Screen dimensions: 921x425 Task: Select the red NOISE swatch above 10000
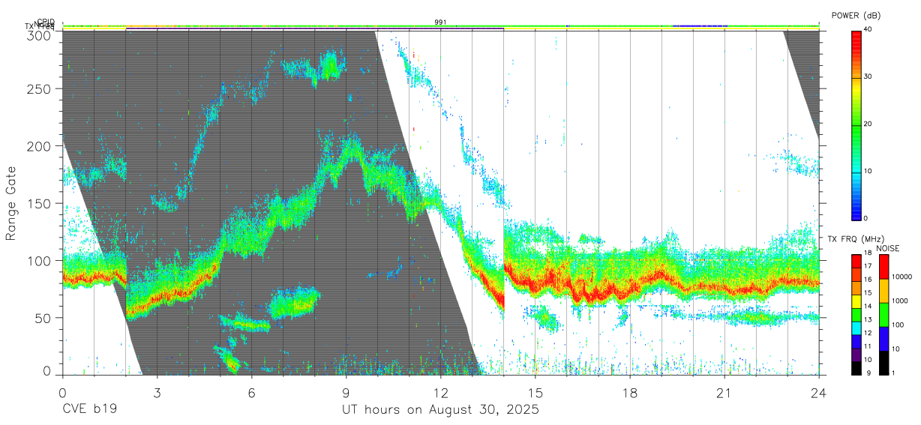[883, 267]
